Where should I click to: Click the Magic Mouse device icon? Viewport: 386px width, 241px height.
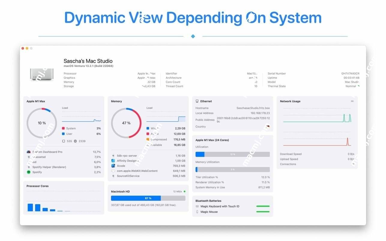click(x=197, y=212)
